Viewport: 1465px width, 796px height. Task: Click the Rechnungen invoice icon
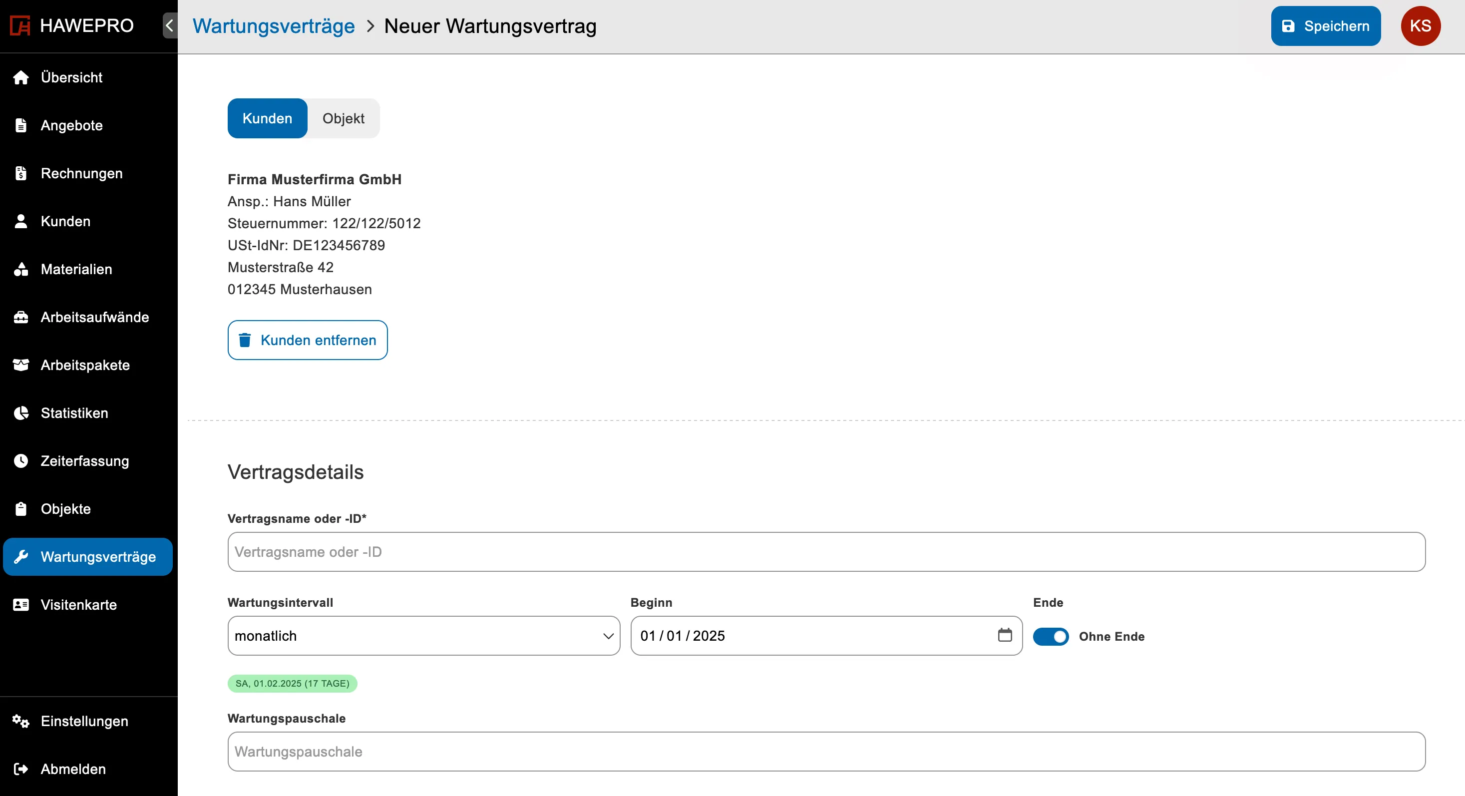[x=21, y=173]
